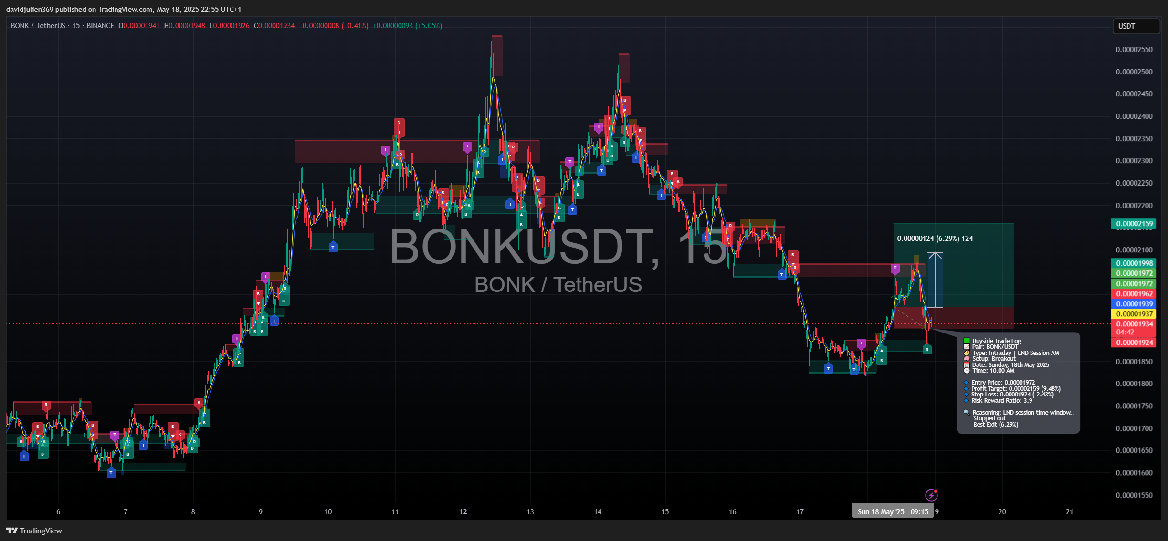The image size is (1168, 541).
Task: Click date 12 on the time axis
Action: [463, 511]
